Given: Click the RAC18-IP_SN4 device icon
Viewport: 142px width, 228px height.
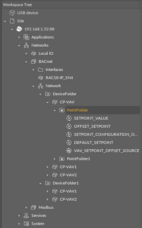Looking at the screenshot, I should 41,78.
